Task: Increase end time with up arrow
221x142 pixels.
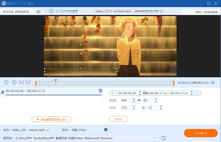Action: [x=192, y=92]
